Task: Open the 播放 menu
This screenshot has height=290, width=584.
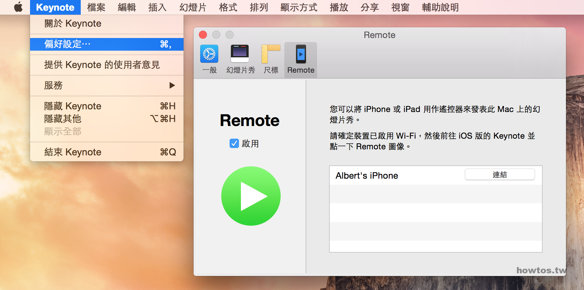Action: 339,7
